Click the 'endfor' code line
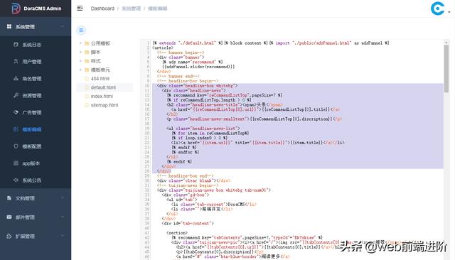The image size is (455, 260). pyautogui.click(x=185, y=152)
